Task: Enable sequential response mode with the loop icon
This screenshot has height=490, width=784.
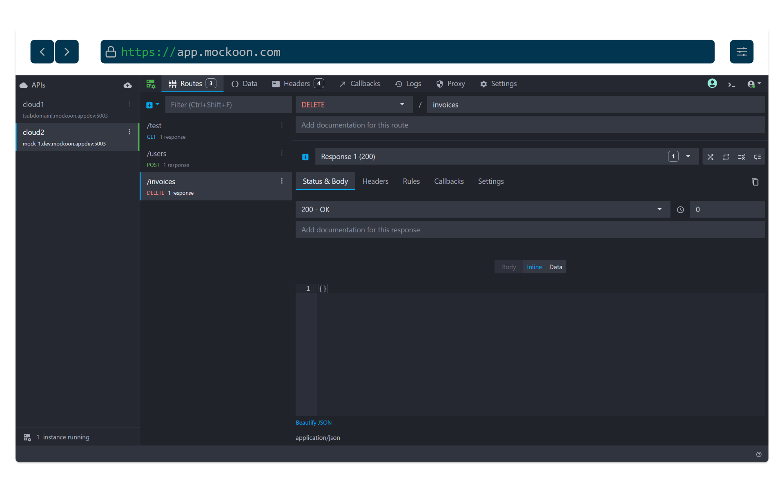Action: click(x=726, y=156)
